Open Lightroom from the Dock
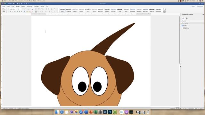 click(105, 112)
